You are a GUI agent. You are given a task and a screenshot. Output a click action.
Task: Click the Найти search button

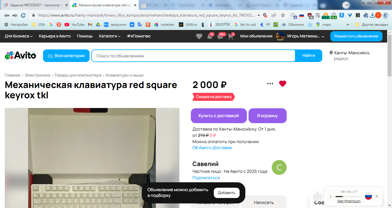308,56
